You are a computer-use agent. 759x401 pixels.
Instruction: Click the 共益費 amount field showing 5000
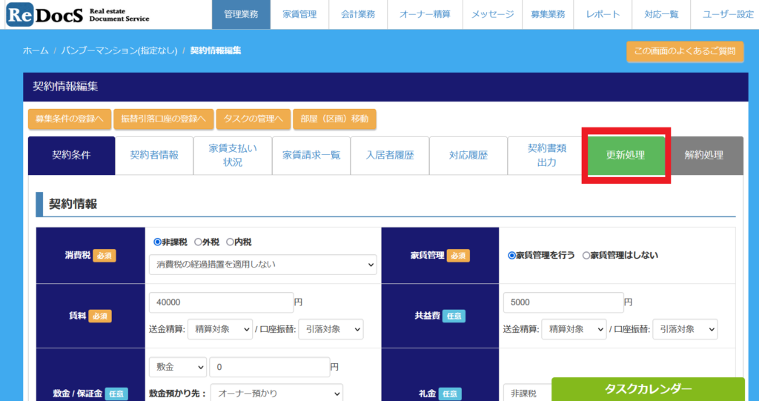coord(563,302)
